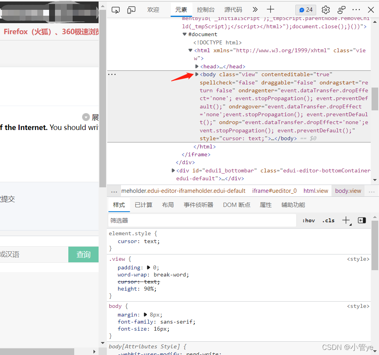Click the styles pane scroll up arrow
Image resolution: width=379 pixels, height=355 pixels.
click(375, 217)
